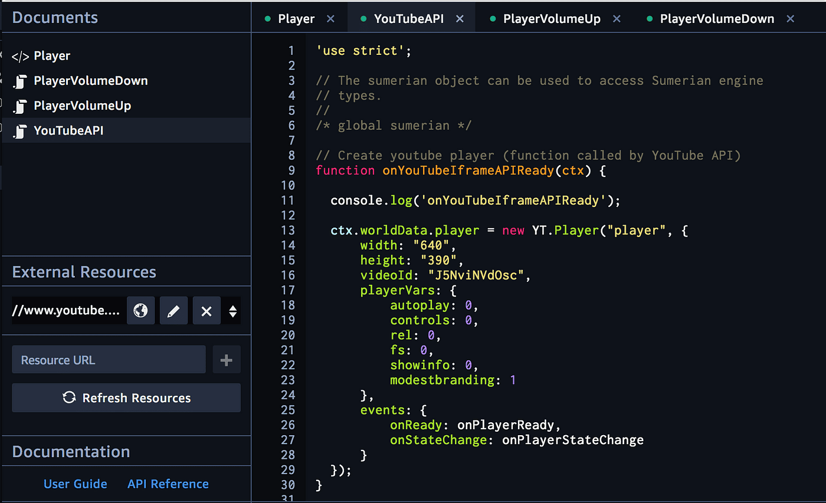The image size is (826, 503).
Task: Click the Resource URL input field
Action: click(109, 360)
